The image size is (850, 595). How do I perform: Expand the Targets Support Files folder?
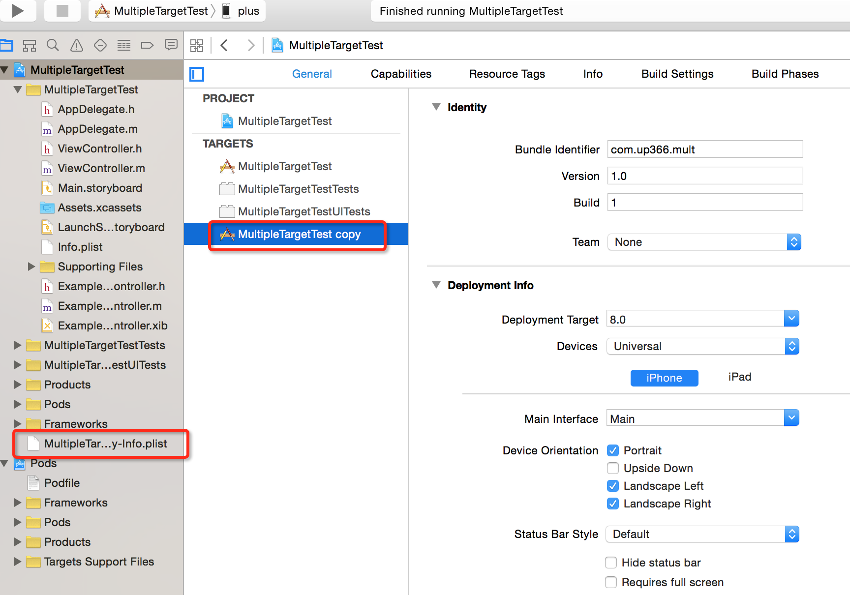pos(18,562)
